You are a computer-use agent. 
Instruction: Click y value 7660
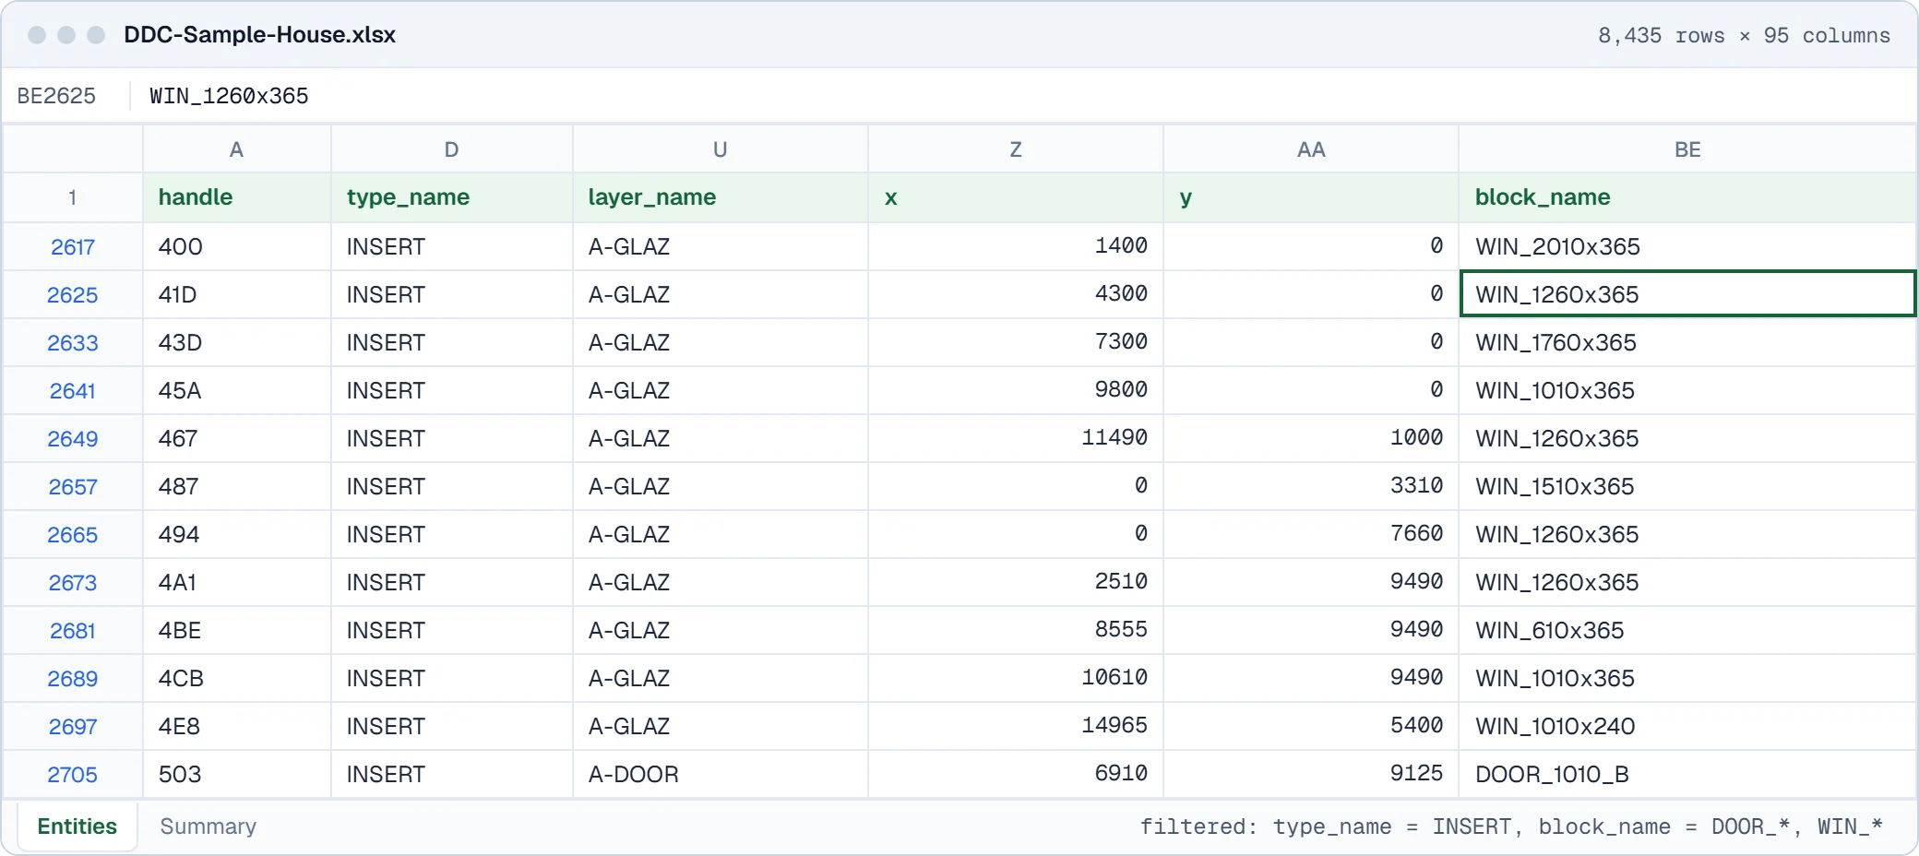point(1311,535)
